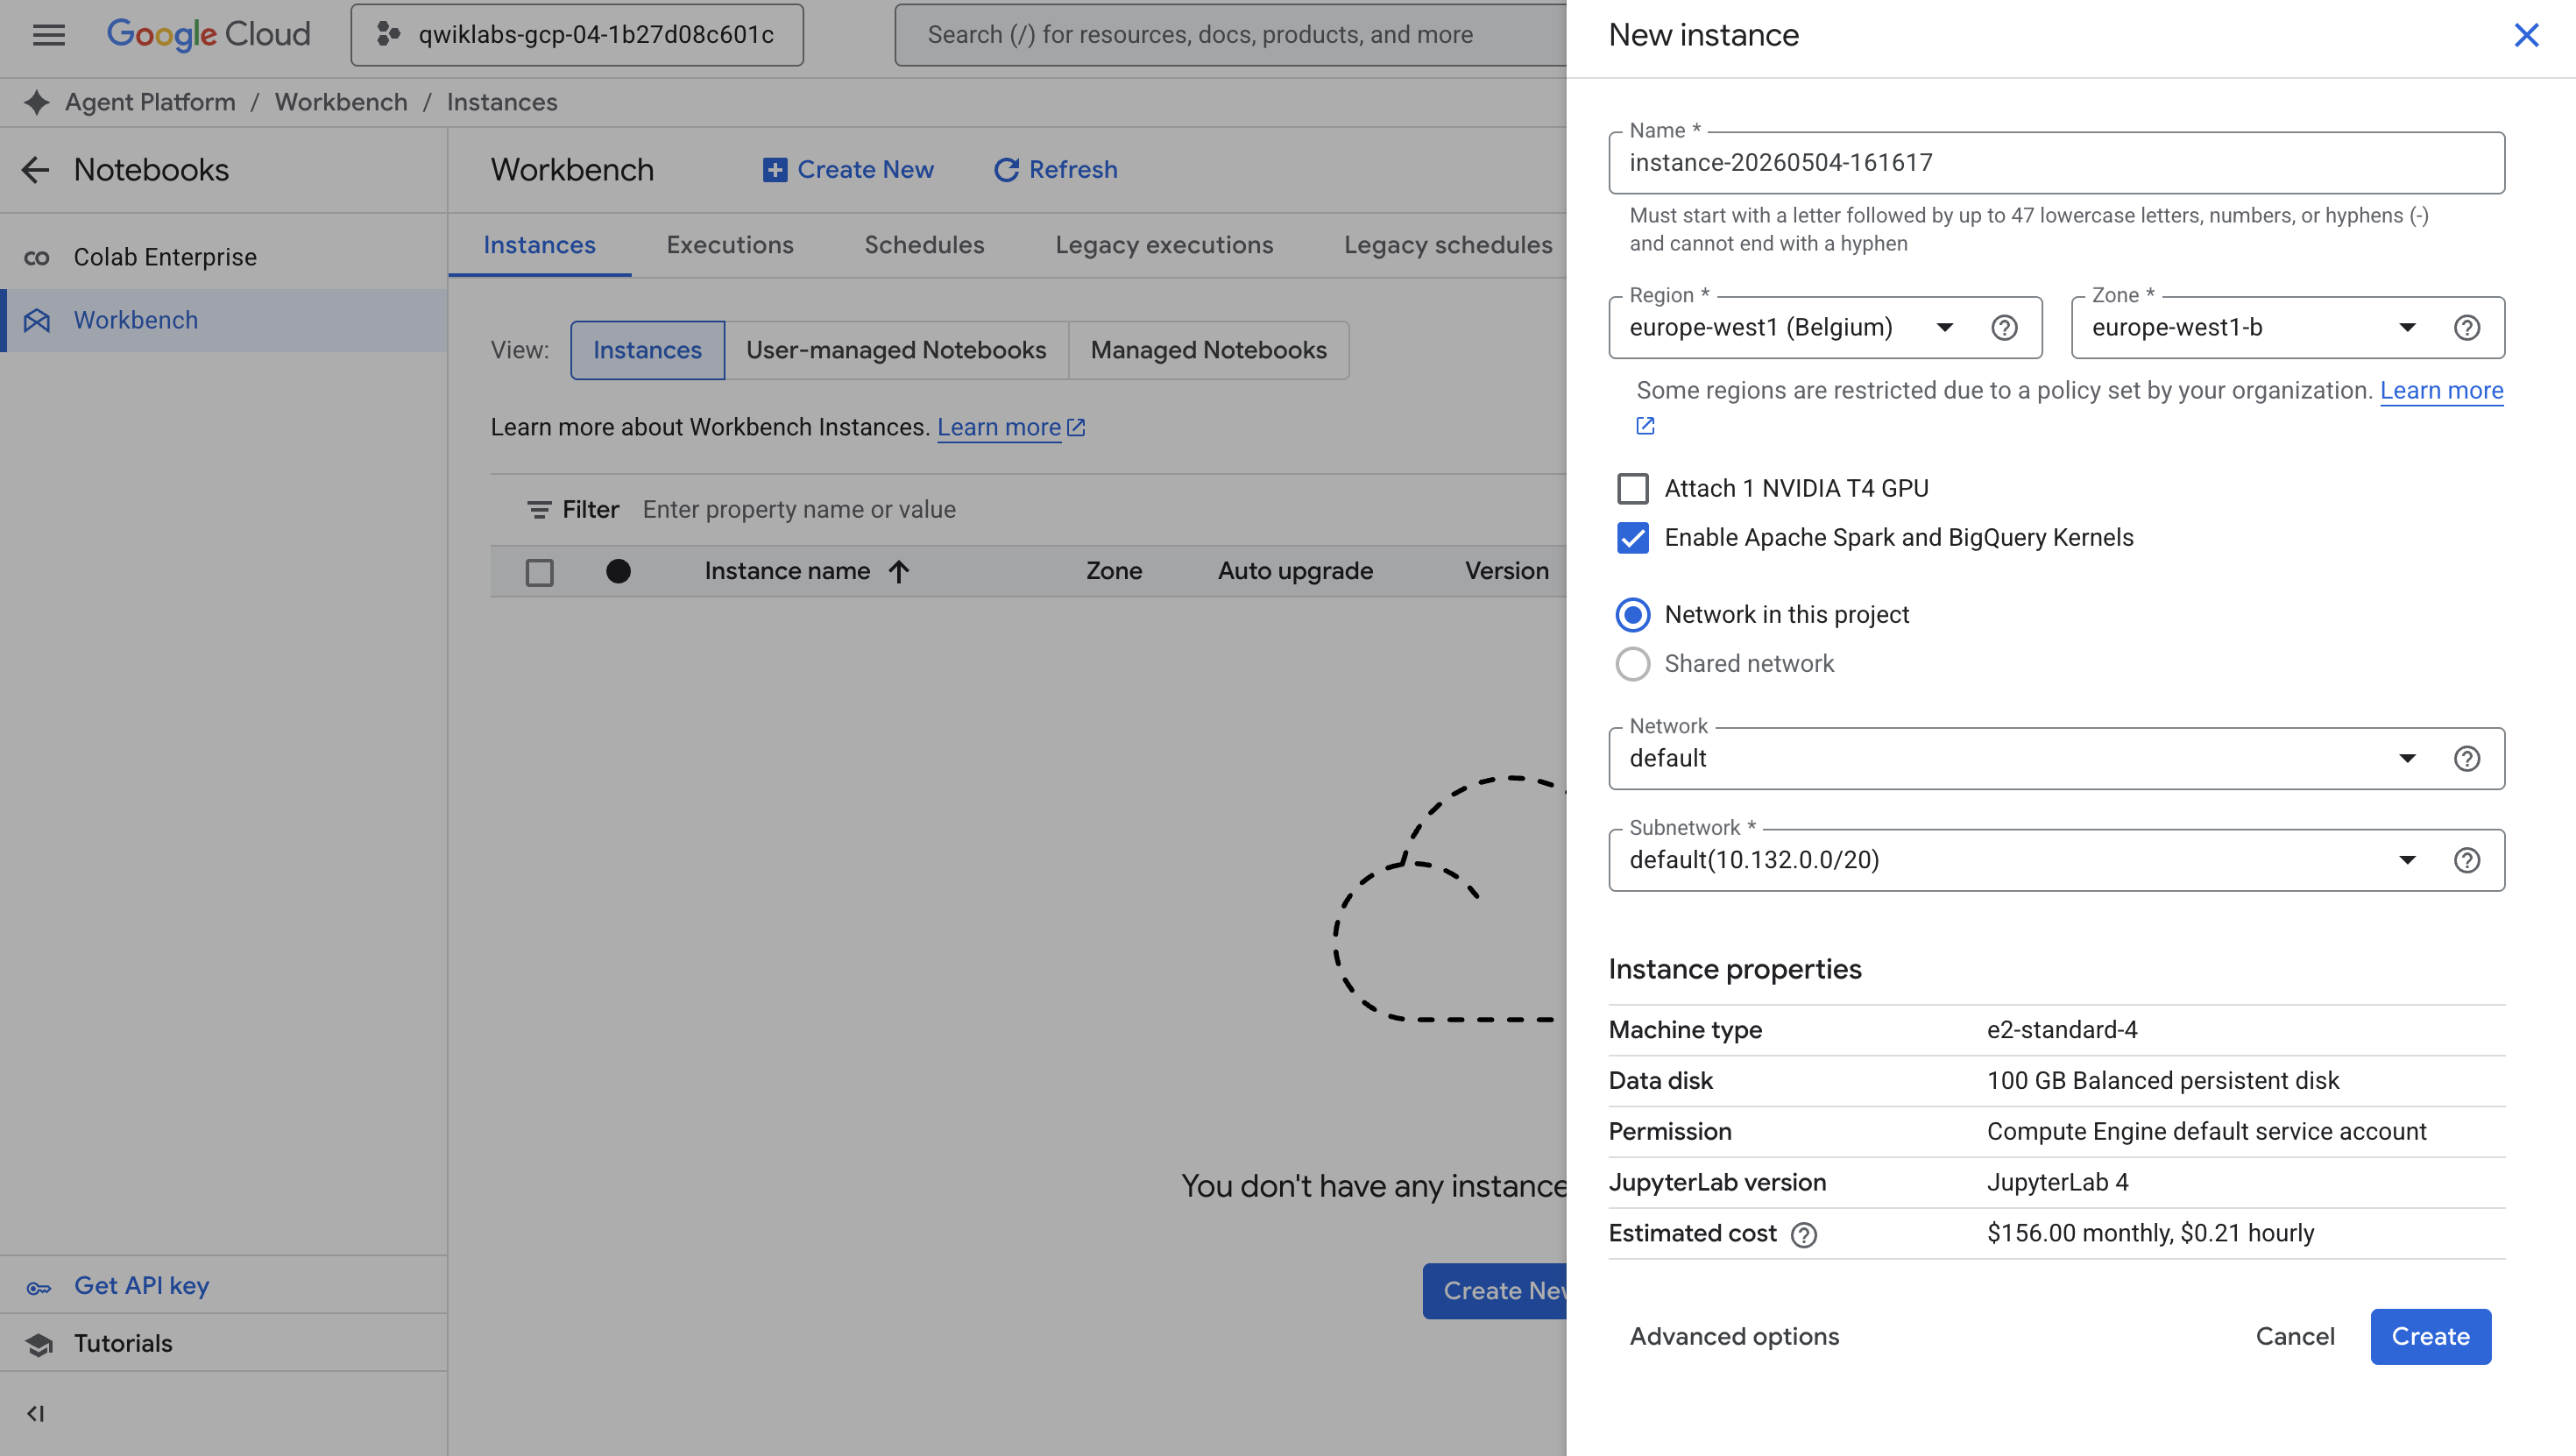
Task: Select the User-managed Notebooks view
Action: pyautogui.click(x=896, y=350)
